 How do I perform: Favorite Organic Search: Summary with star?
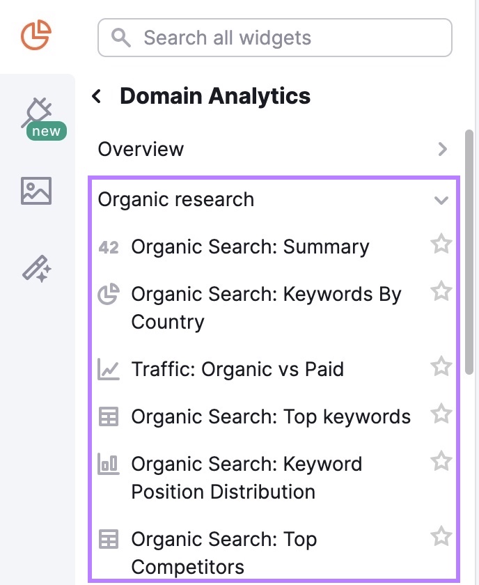pos(441,244)
